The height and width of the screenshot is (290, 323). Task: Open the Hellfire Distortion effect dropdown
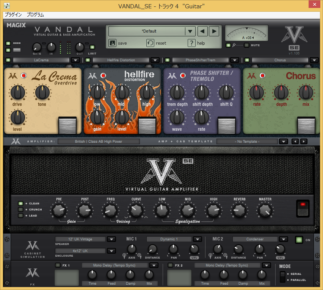click(155, 60)
